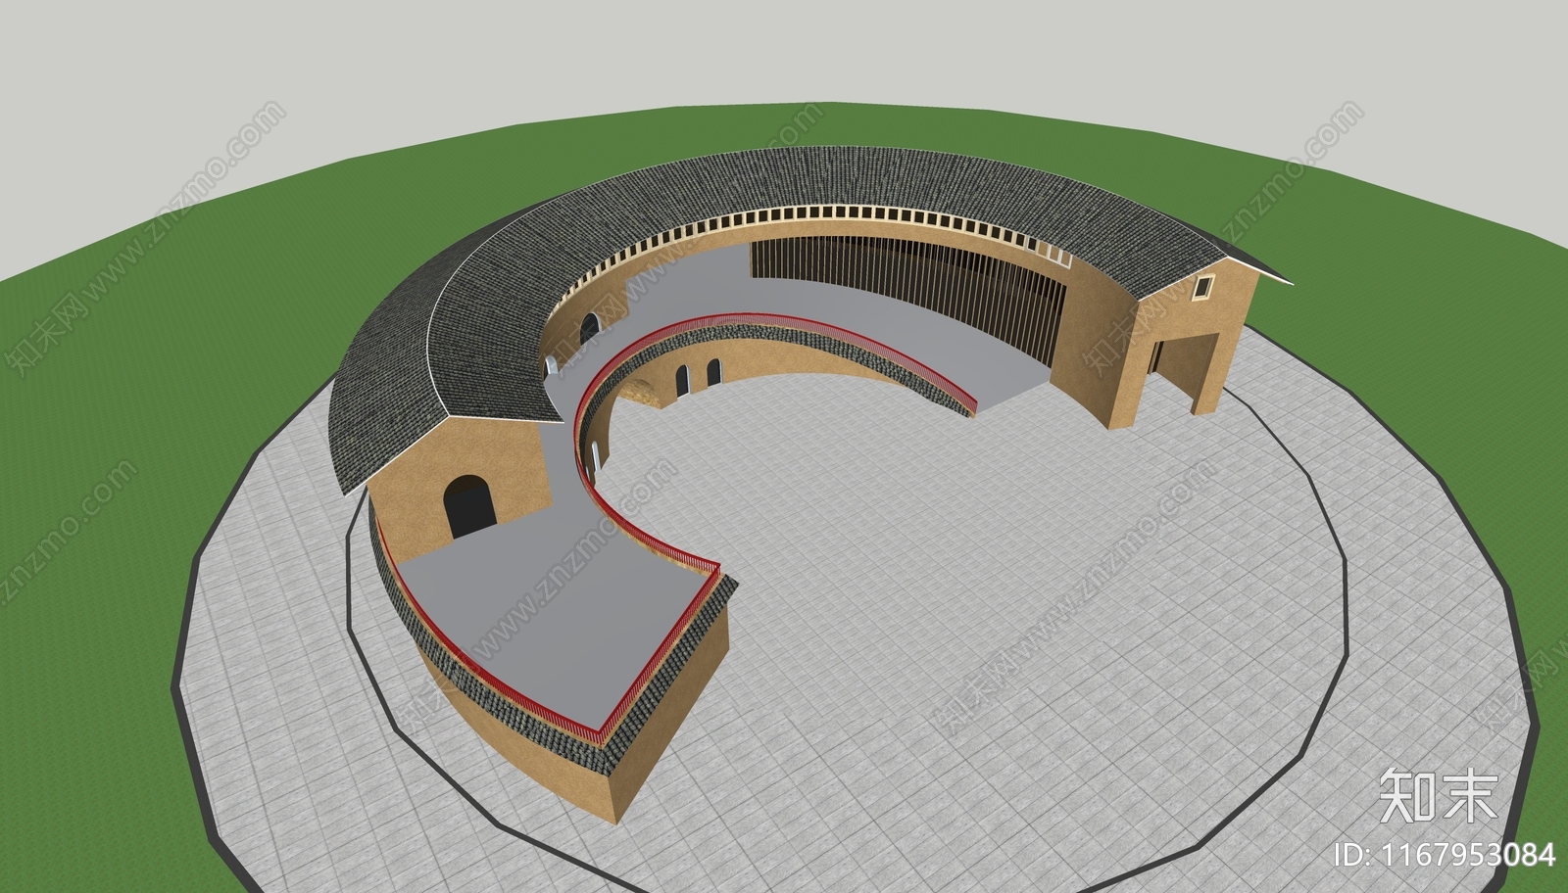Click the 知末 logo above the ID

pyautogui.click(x=1438, y=795)
